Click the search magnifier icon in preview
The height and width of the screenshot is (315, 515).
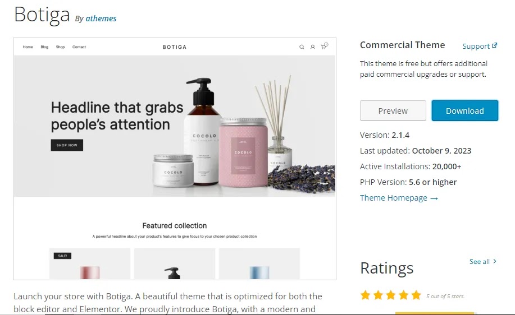pyautogui.click(x=302, y=47)
